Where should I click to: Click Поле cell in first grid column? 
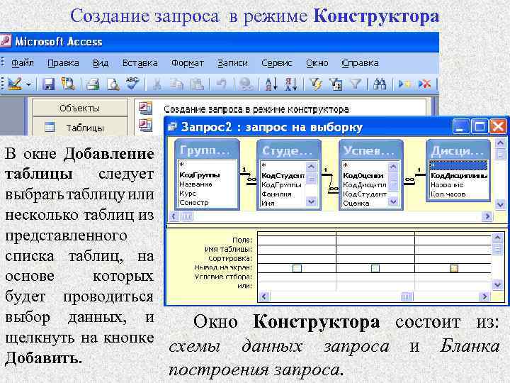[x=297, y=240]
